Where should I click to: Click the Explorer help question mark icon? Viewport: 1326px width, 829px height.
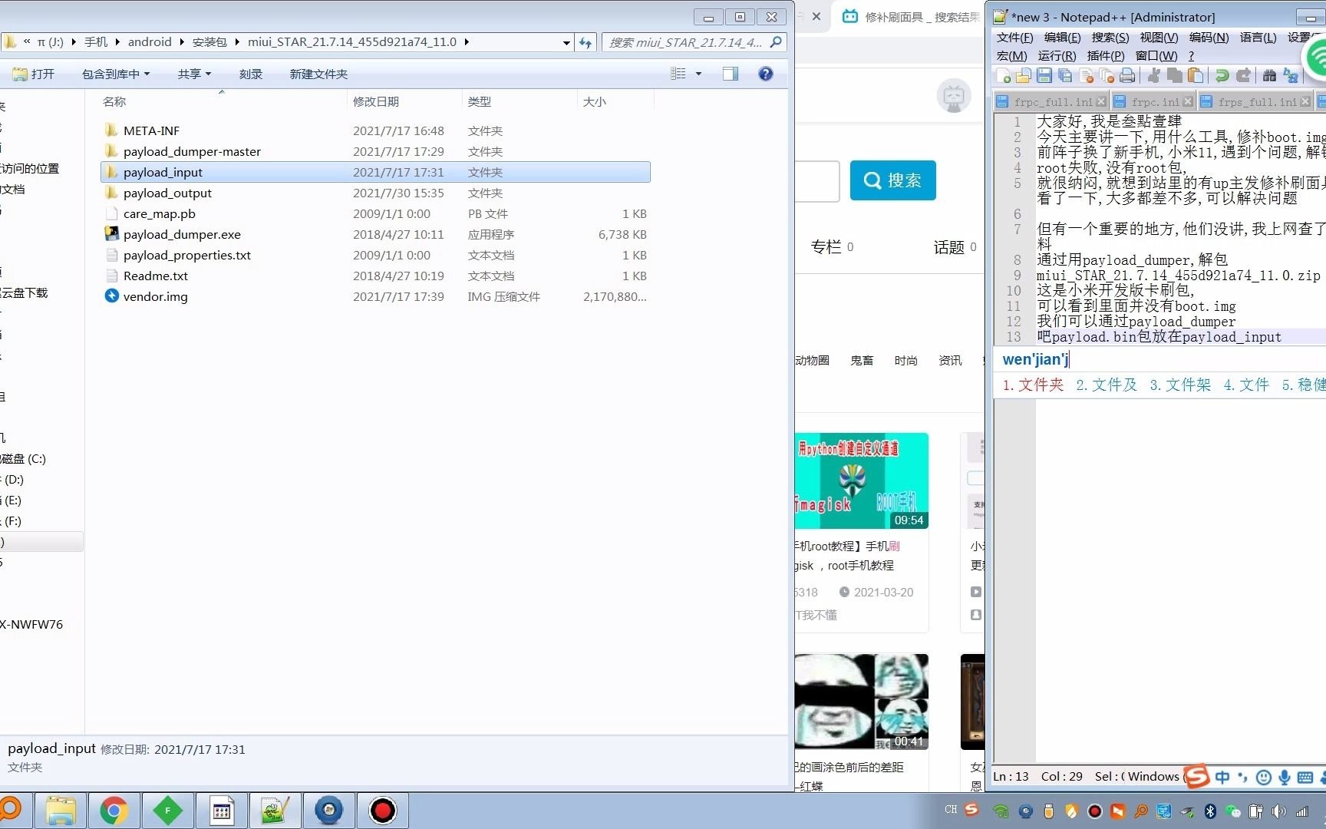click(765, 74)
